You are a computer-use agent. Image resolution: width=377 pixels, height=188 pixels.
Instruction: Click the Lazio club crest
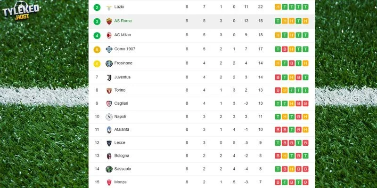[109, 7]
